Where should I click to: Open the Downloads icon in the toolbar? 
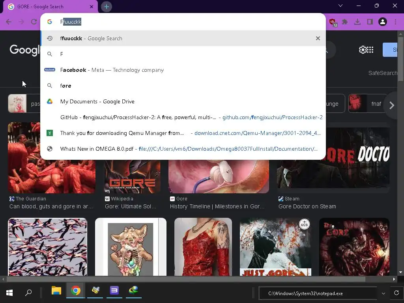(x=357, y=22)
